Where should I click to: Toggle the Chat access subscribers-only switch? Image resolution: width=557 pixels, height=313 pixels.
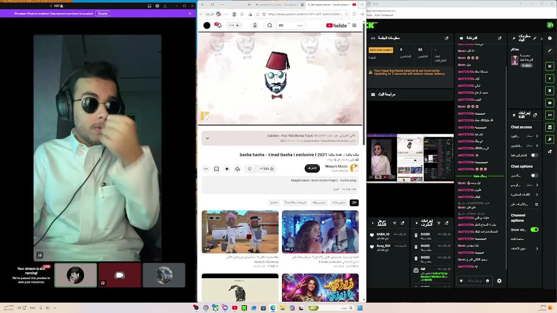coord(534,155)
